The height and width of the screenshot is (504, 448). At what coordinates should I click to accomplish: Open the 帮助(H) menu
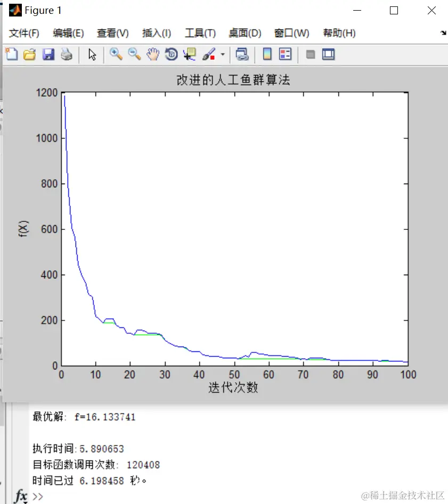339,33
